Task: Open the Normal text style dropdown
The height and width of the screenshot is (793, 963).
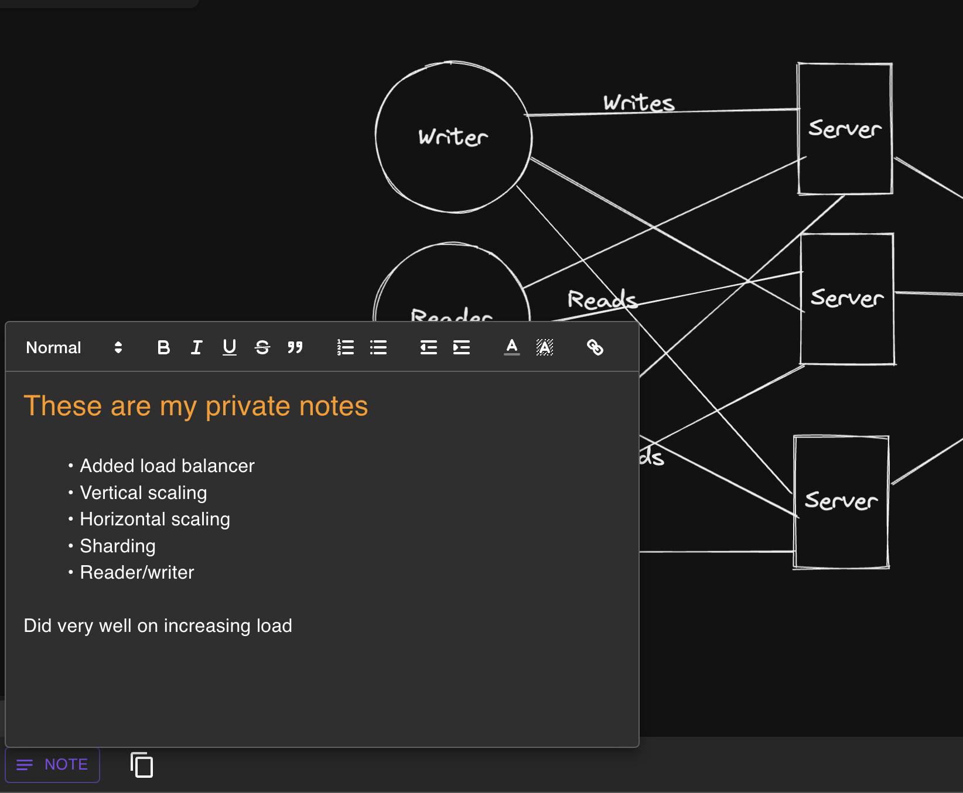Action: tap(74, 347)
